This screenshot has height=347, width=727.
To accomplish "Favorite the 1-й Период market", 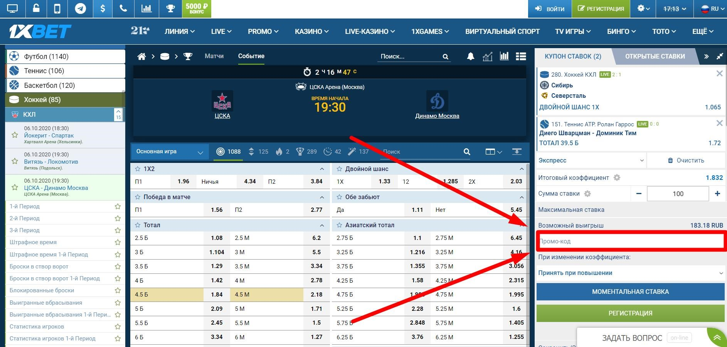I will coord(118,206).
